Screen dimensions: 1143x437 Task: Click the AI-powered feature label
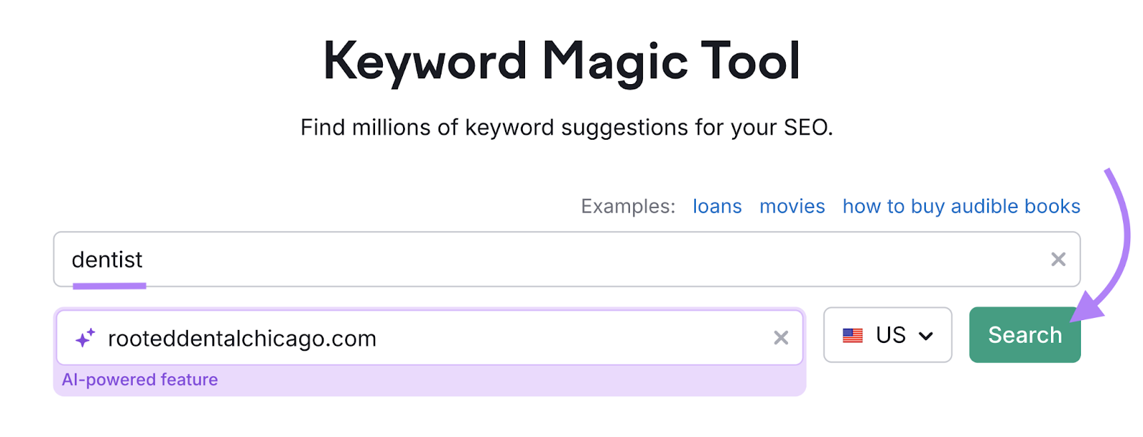tap(140, 379)
